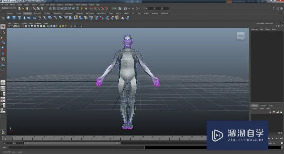This screenshot has width=284, height=154.
Task: Create a NURBS cube from the shelf
Action: click(14, 18)
